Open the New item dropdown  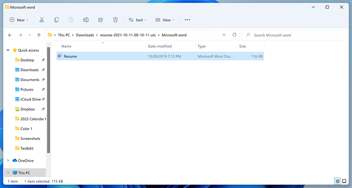point(19,20)
